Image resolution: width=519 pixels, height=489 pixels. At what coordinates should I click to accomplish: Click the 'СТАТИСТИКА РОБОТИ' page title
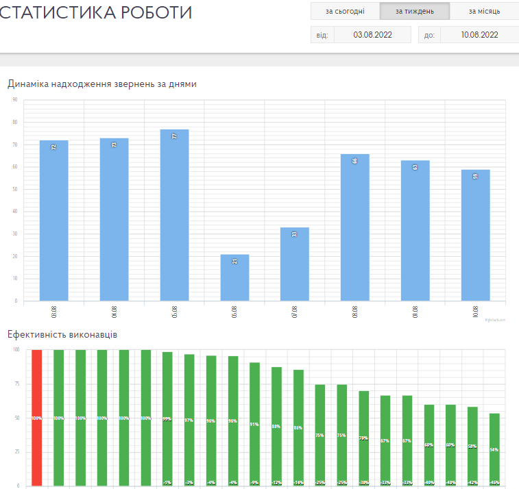pos(95,12)
